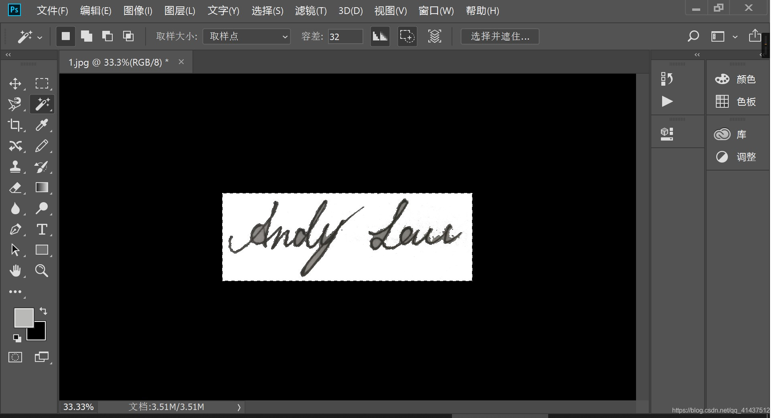
Task: Select the Rectangle shape tool
Action: [42, 250]
